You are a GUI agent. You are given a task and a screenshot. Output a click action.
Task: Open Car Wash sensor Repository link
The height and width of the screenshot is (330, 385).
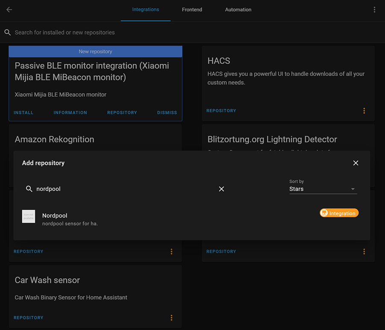tap(28, 318)
